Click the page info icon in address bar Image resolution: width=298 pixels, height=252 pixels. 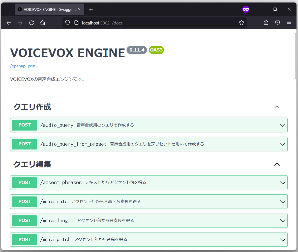coord(76,23)
